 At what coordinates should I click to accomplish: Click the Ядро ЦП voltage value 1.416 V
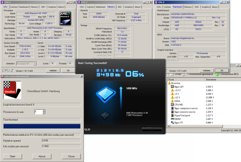pyautogui.click(x=209, y=87)
